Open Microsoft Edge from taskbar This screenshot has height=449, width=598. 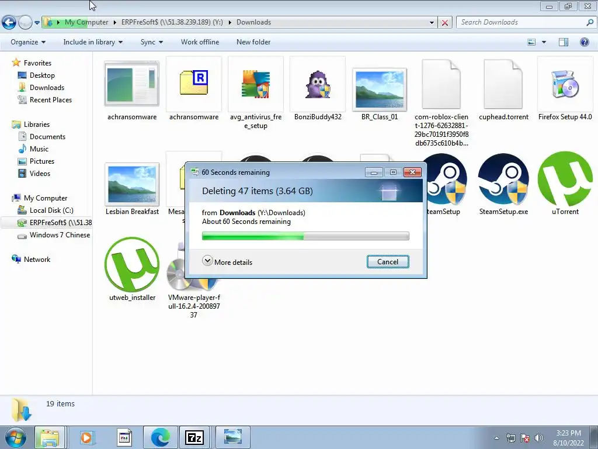pos(160,437)
